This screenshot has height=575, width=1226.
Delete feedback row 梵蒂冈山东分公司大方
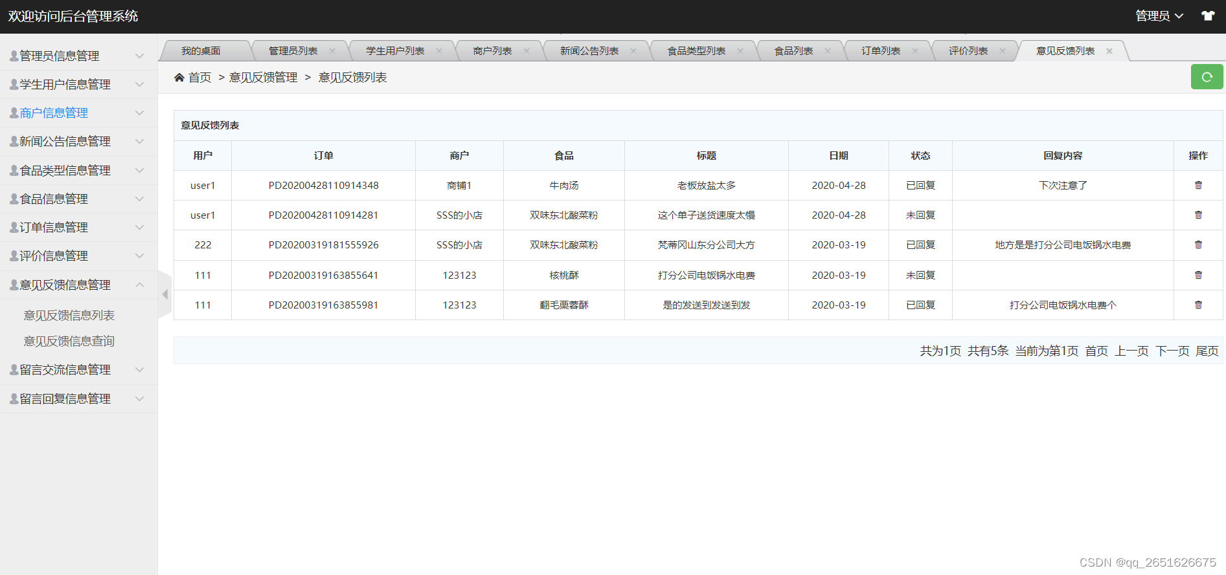(1198, 244)
